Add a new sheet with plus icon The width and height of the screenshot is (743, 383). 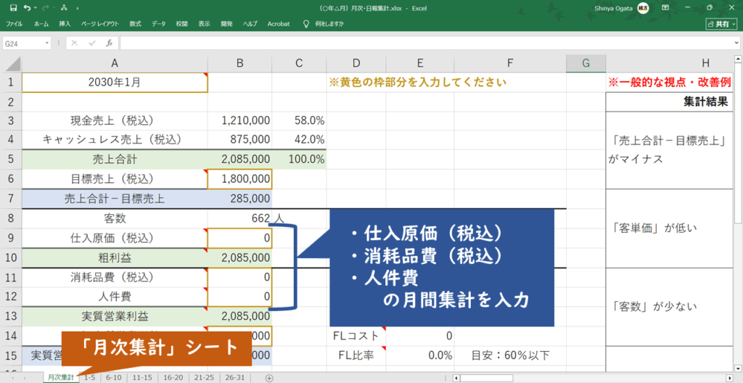pyautogui.click(x=269, y=378)
